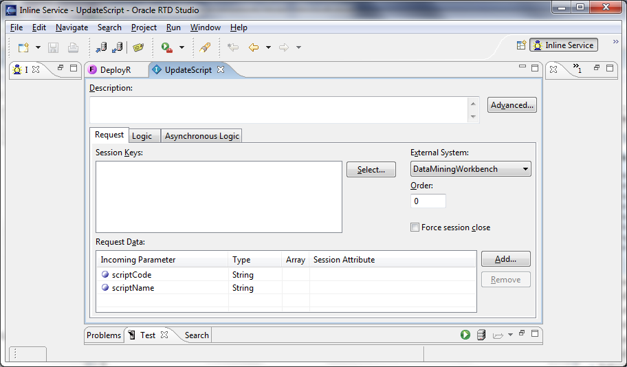This screenshot has width=627, height=367.
Task: Click the pencil marker toolbar icon
Action: (x=205, y=47)
